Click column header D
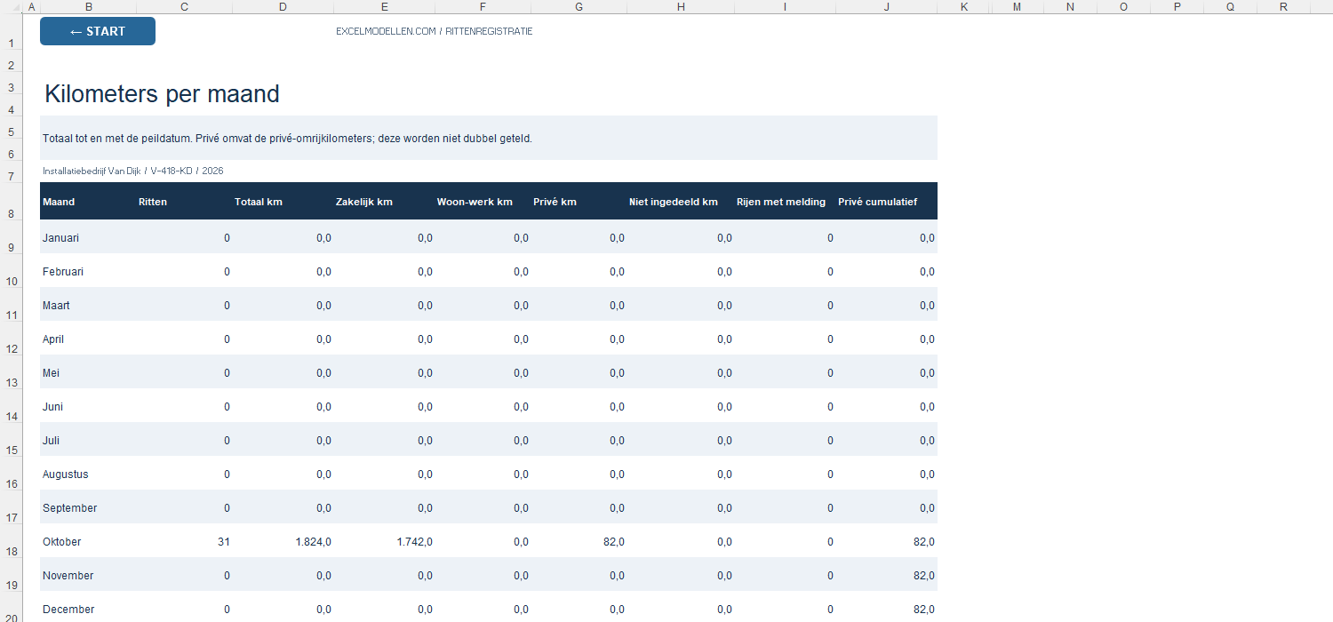This screenshot has height=622, width=1333. [x=283, y=7]
